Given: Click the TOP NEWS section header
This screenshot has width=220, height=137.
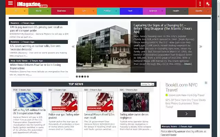Looking at the screenshot, I should 76,84.
